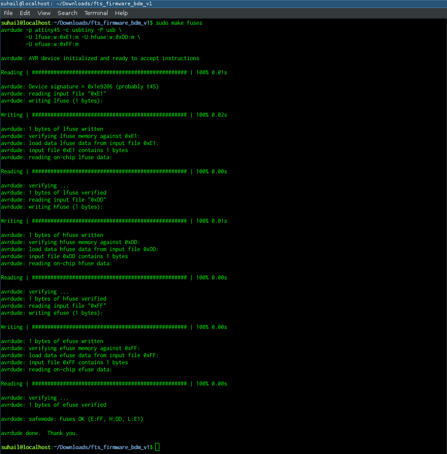This screenshot has height=454, width=447.
Task: Click 'load data hfuse data from input file 0xDD:'
Action: tap(94, 249)
